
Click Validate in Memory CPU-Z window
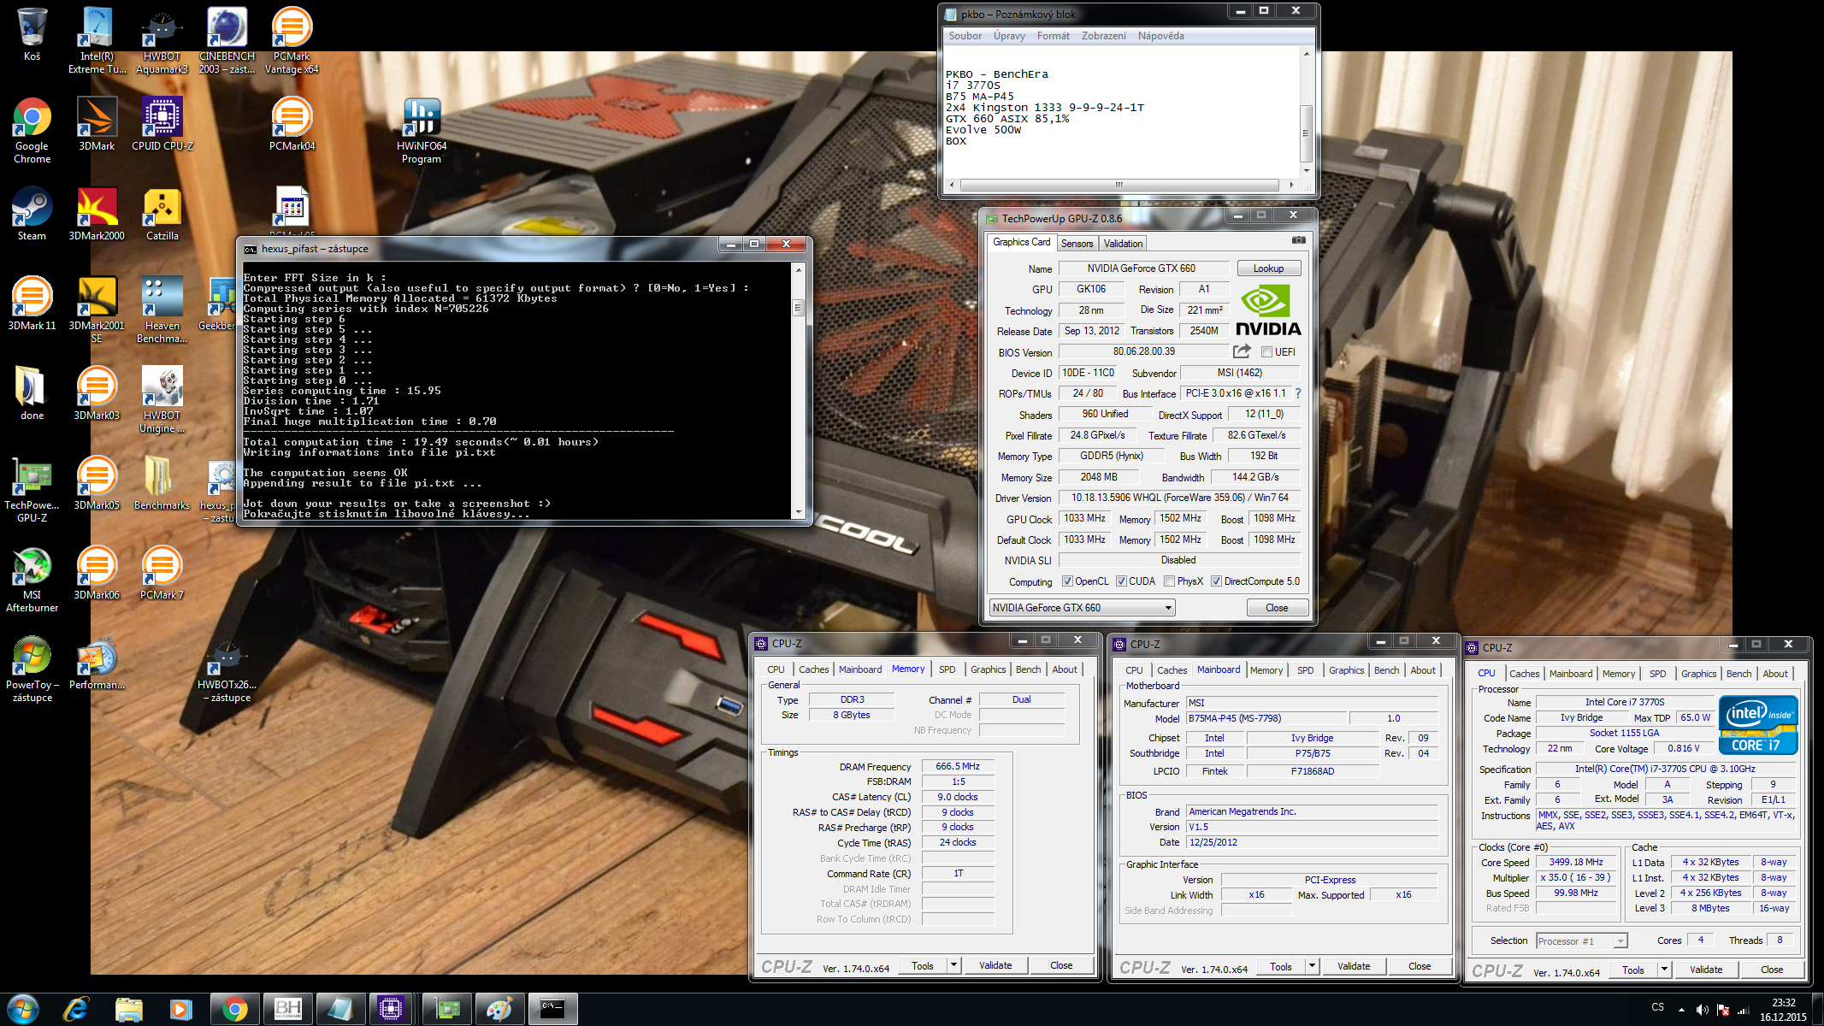pos(995,965)
